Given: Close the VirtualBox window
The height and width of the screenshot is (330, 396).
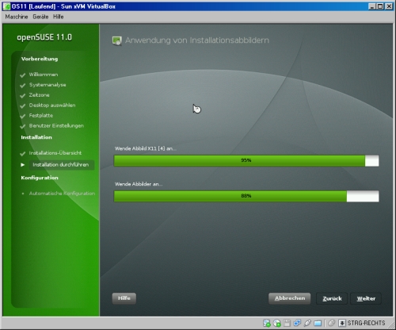Looking at the screenshot, I should (389, 6).
